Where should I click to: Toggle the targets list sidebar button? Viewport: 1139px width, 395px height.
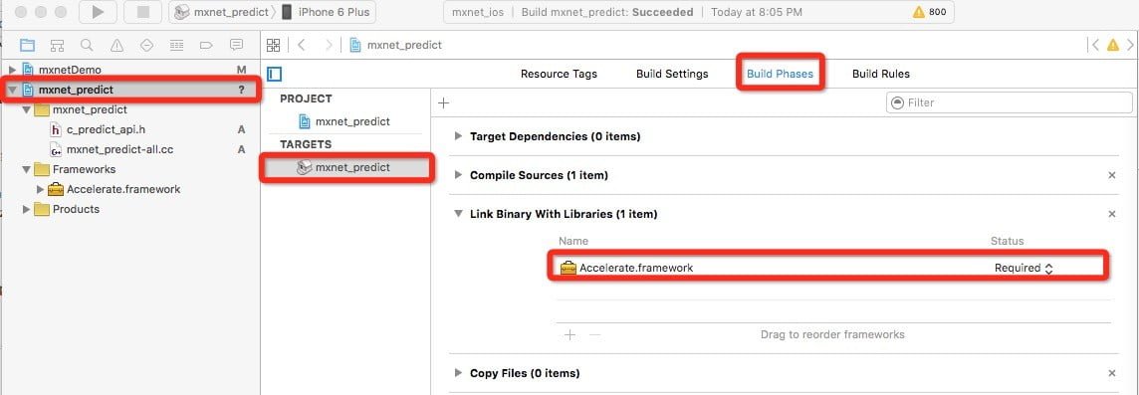(x=275, y=74)
